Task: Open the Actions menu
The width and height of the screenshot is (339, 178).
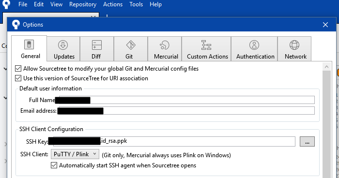Action: pyautogui.click(x=113, y=4)
